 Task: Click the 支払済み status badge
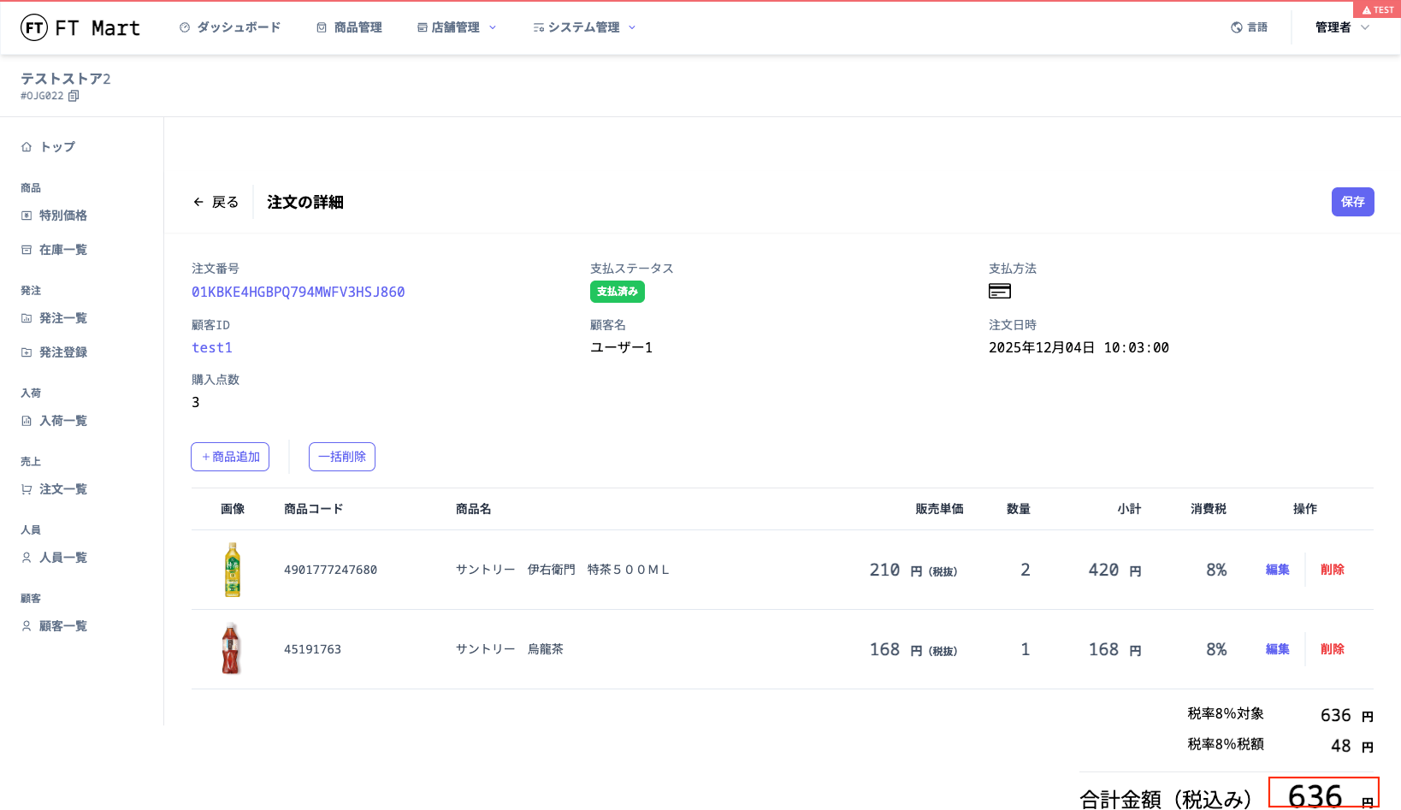(x=618, y=292)
